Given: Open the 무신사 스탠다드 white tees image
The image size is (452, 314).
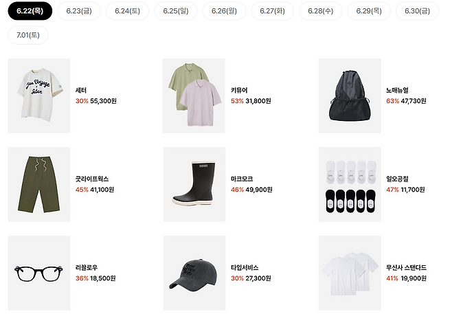Looking at the screenshot, I should click(x=350, y=273).
